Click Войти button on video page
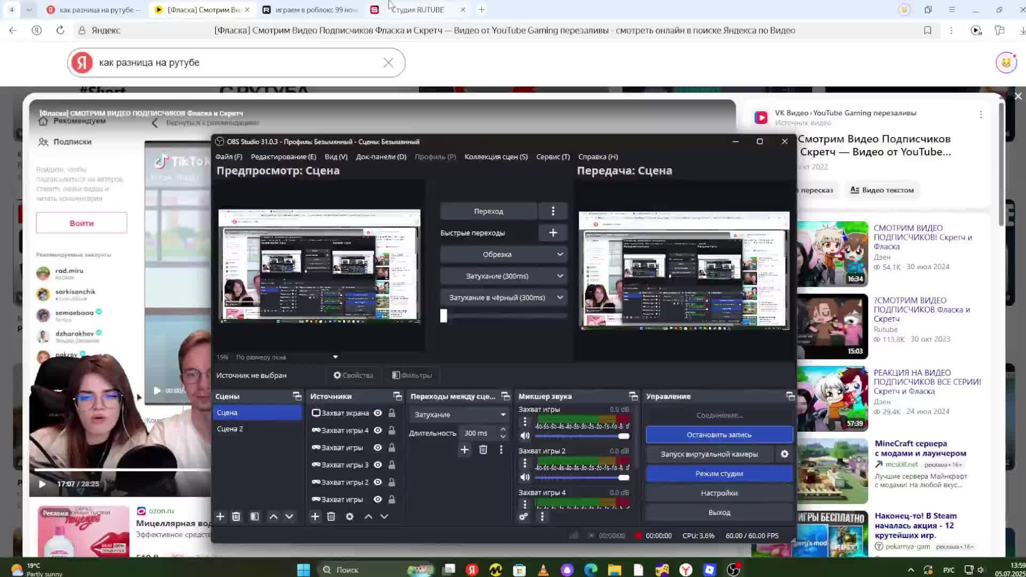Screen dimensions: 1026x577 82,223
